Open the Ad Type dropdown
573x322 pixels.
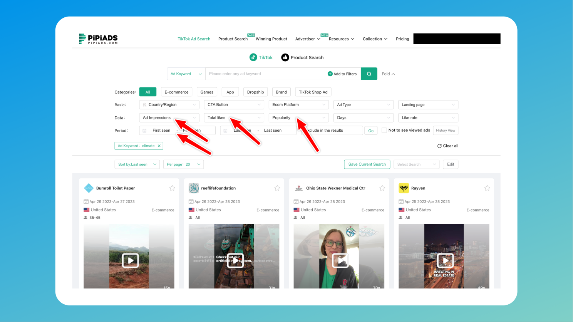click(364, 105)
